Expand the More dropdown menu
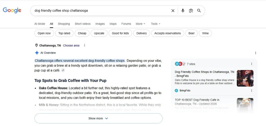 pos(140,24)
